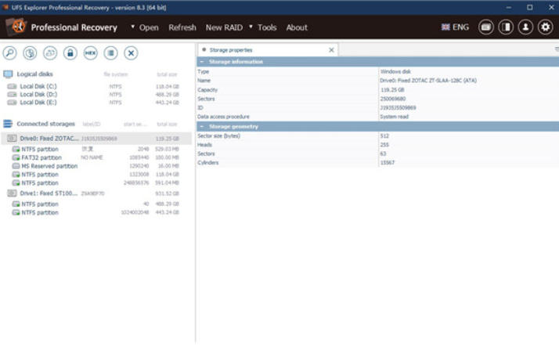Click the list view round toolbar icon

(x=111, y=52)
